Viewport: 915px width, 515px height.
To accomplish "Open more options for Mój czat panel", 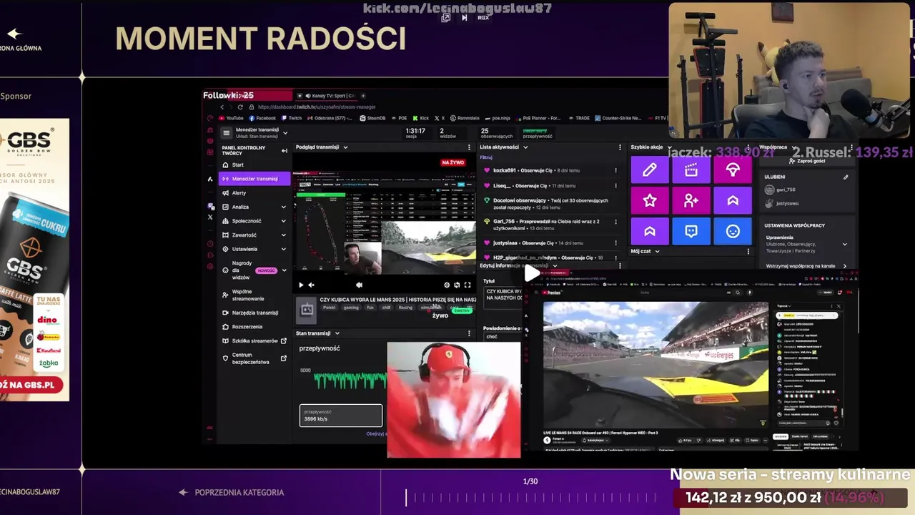I will pos(748,251).
